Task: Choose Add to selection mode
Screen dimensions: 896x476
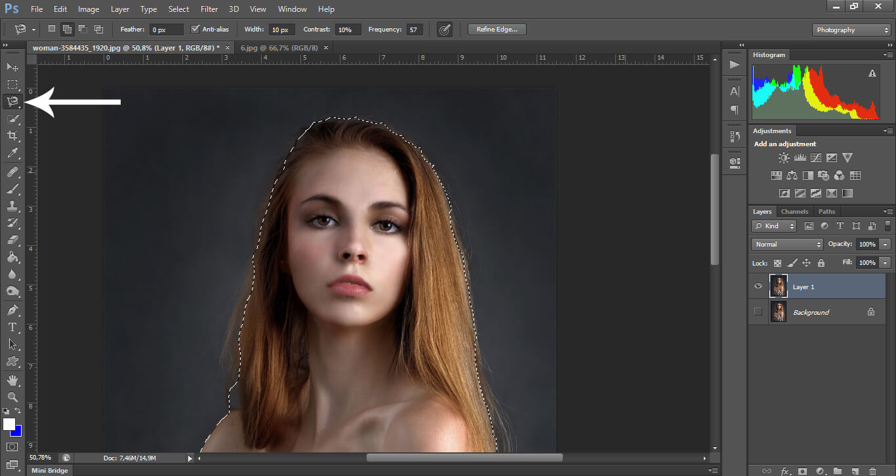Action: pyautogui.click(x=68, y=29)
